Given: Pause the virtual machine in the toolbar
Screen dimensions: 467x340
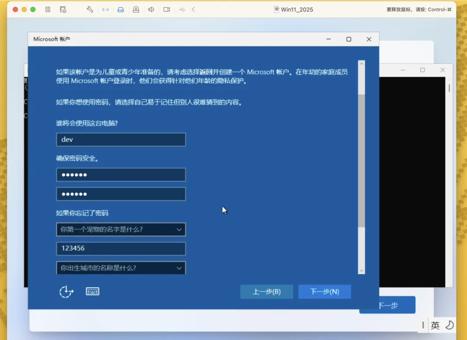Looking at the screenshot, I should point(48,10).
